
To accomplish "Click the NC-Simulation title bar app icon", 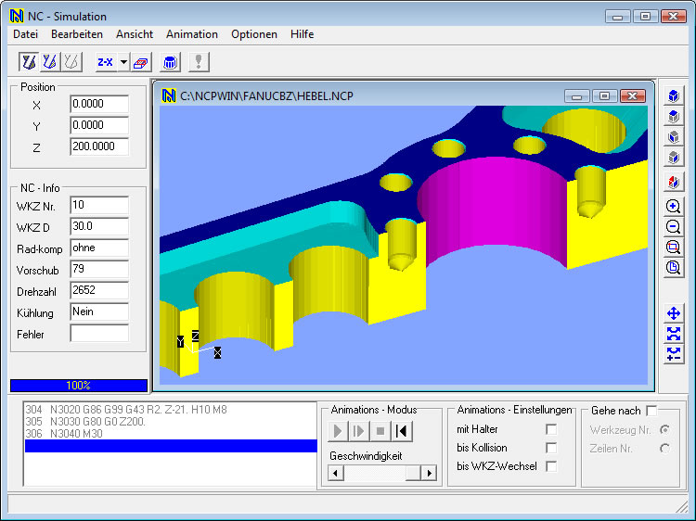I will [17, 17].
